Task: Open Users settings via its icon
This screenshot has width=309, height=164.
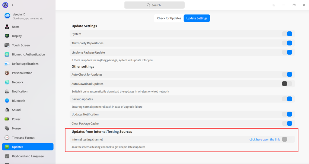Action: click(x=7, y=27)
